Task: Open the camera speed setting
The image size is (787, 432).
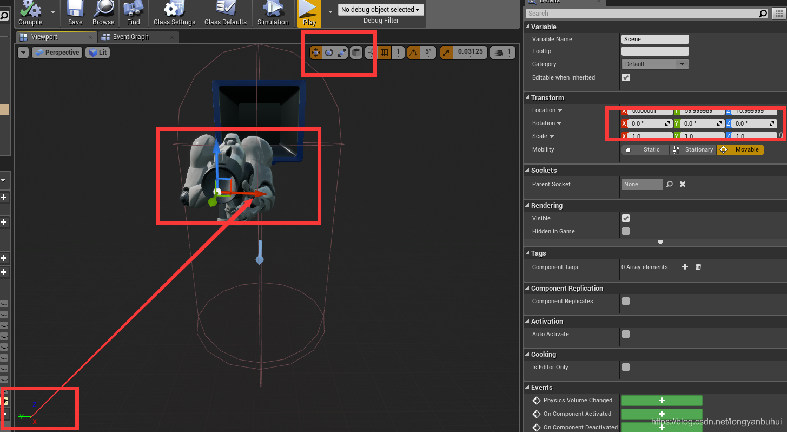Action: point(502,53)
